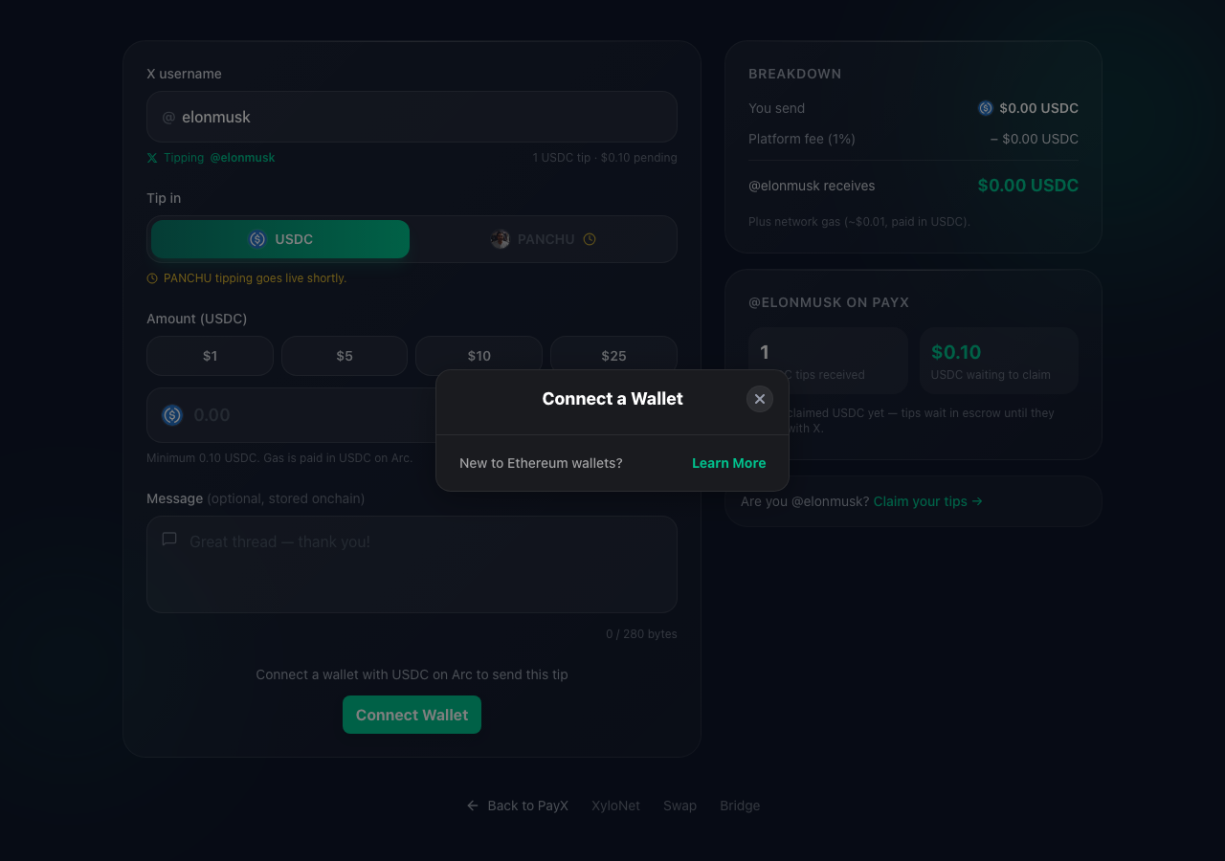Click the USDC icon in the amount field
Screen dimensions: 1225x861
172,415
